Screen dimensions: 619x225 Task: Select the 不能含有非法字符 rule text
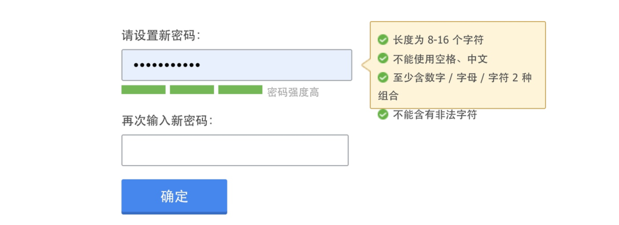click(x=435, y=115)
